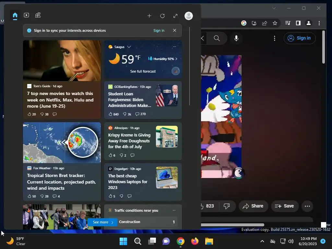Image resolution: width=332 pixels, height=249 pixels.
Task: Switch to the widgets Watch video tab
Action: [27, 15]
